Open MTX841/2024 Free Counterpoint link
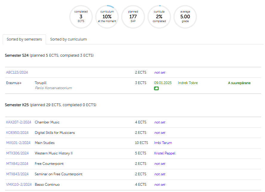This screenshot has width=265, height=192. point(17,164)
